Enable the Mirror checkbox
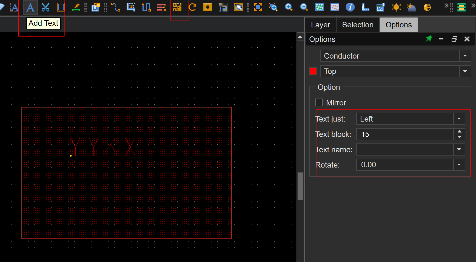This screenshot has height=262, width=476. tap(319, 103)
